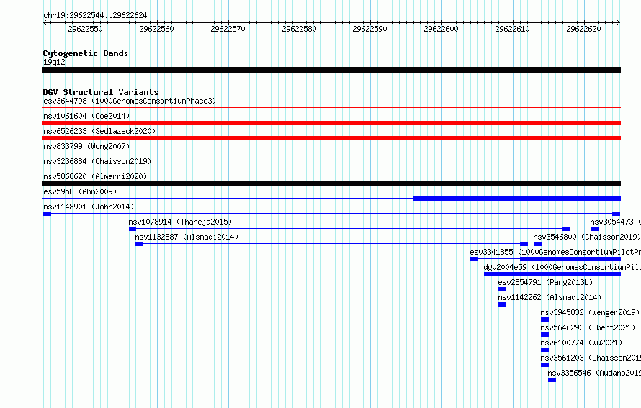This screenshot has width=641, height=408.
Task: Click the esv3644798 variant label
Action: pyautogui.click(x=130, y=101)
